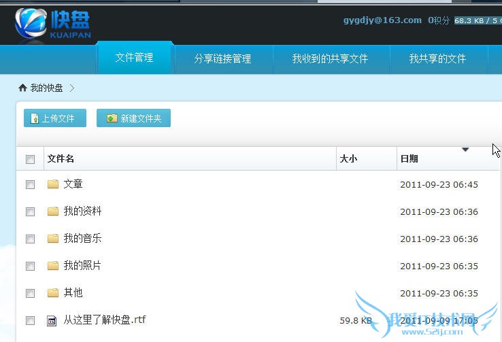This screenshot has height=342, width=502.
Task: Click the storage usage bar showing 68.3 KB
Action: [478, 21]
